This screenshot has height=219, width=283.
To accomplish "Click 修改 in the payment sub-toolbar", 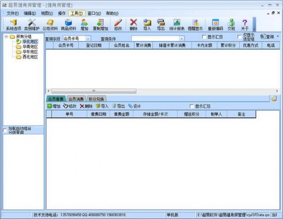I will [x=70, y=106].
